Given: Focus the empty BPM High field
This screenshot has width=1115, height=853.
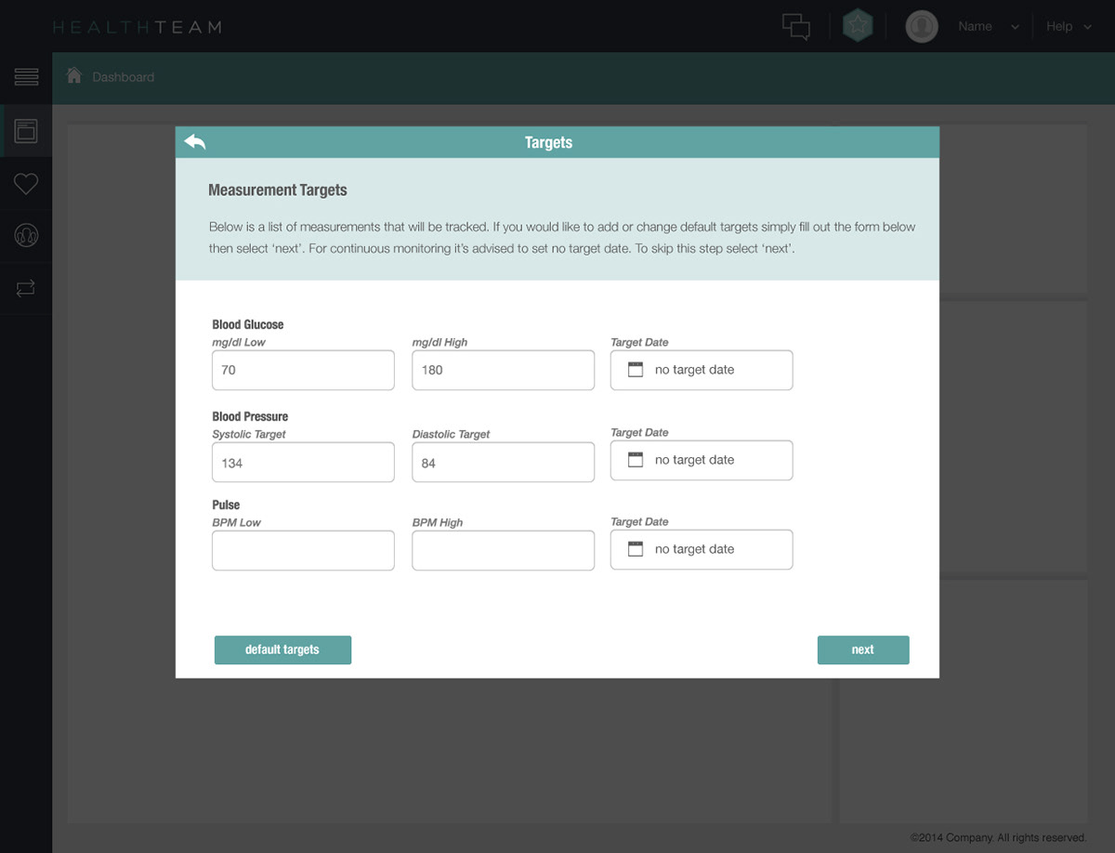Looking at the screenshot, I should tap(503, 550).
